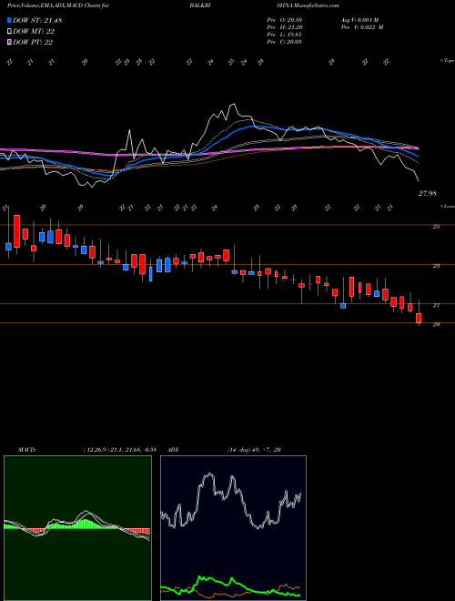The height and width of the screenshot is (601, 455).
Task: Click the 'Pre C: 20.03' close value
Action: tap(285, 42)
